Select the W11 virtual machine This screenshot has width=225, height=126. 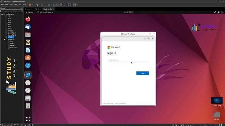pos(9,20)
